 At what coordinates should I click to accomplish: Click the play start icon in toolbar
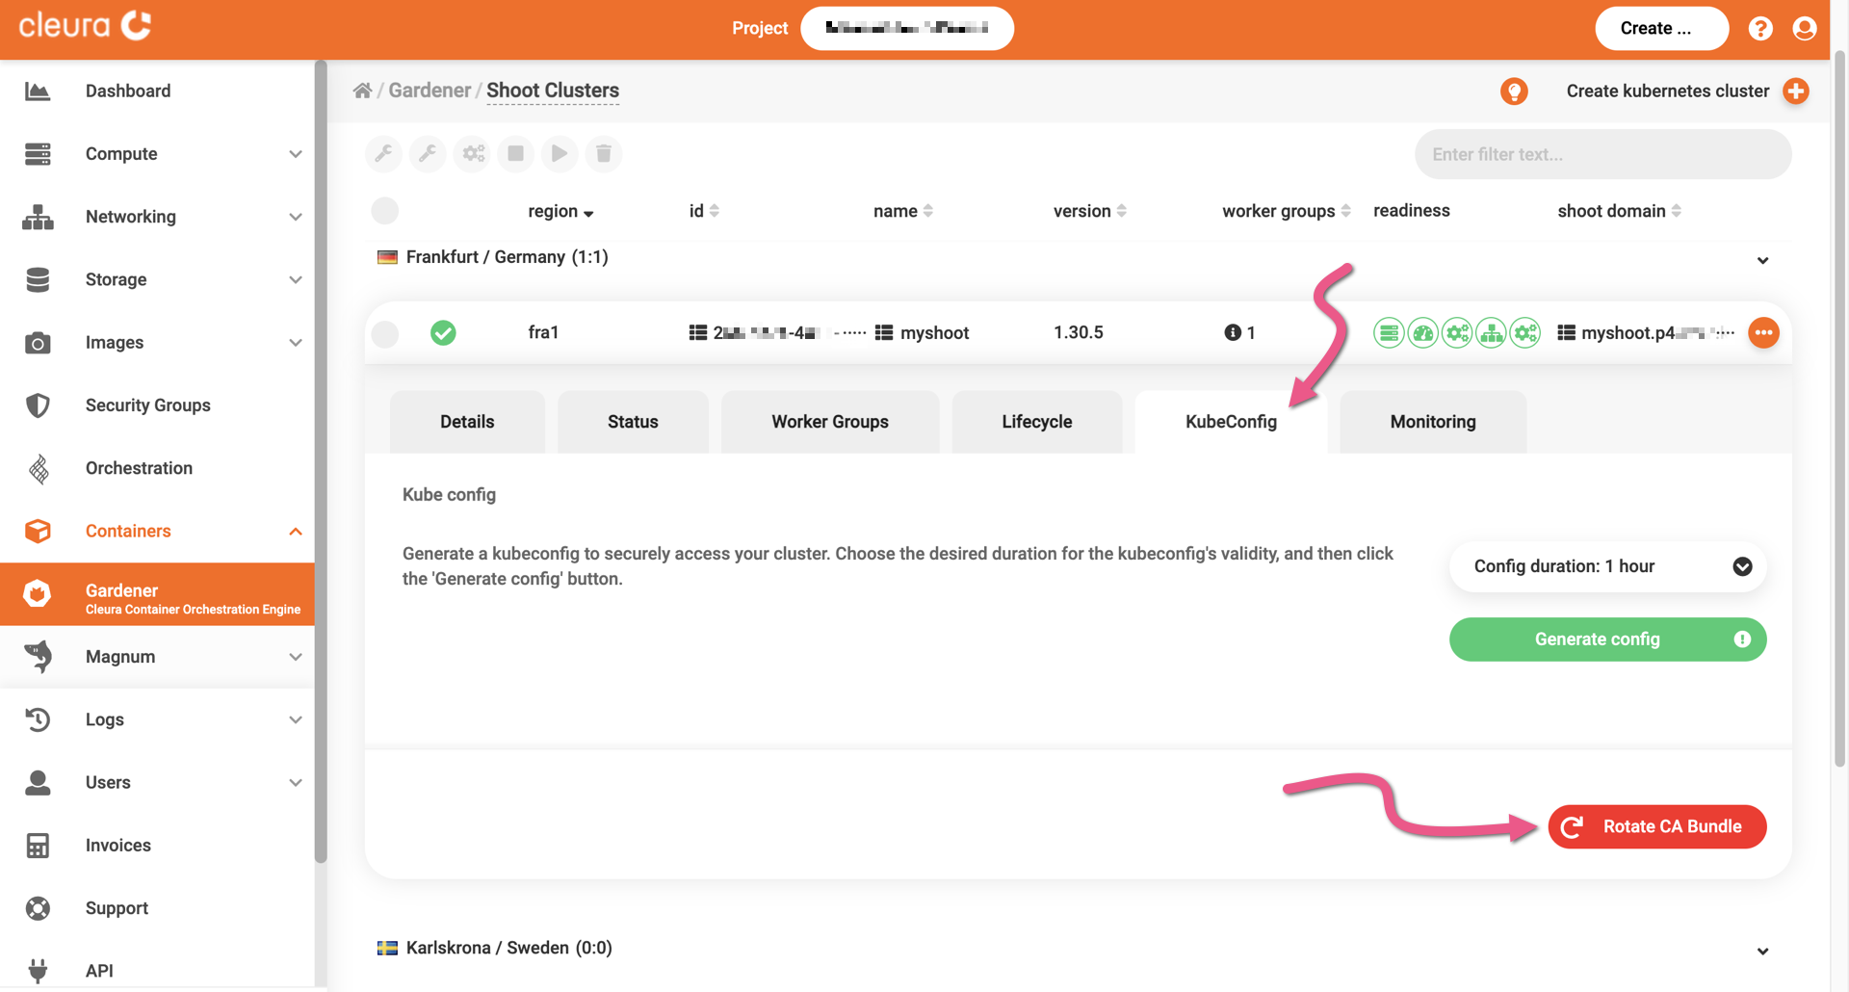coord(560,154)
